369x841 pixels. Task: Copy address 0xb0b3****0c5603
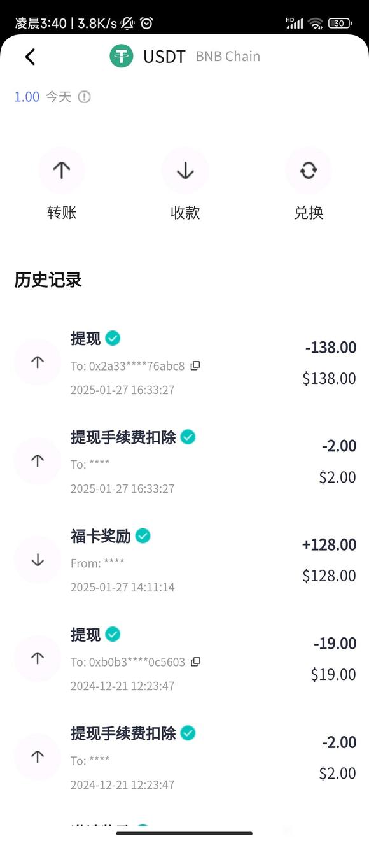[x=196, y=661]
